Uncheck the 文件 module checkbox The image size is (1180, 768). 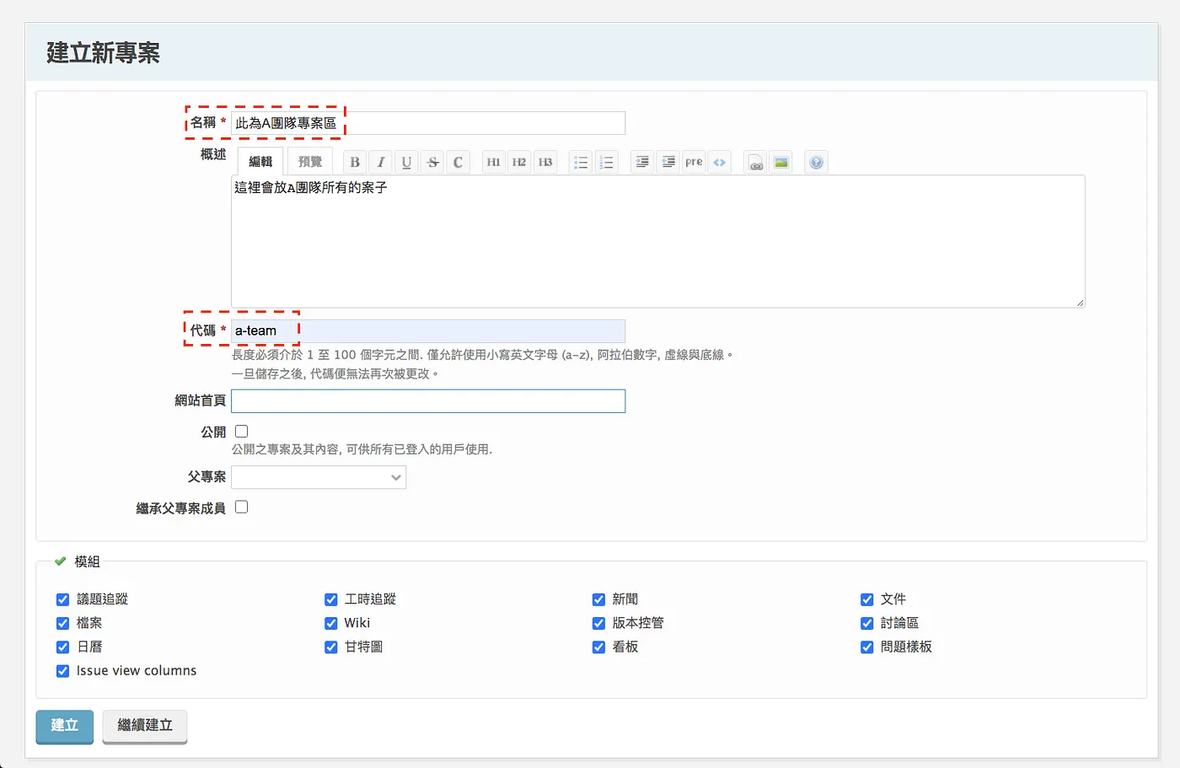click(867, 599)
